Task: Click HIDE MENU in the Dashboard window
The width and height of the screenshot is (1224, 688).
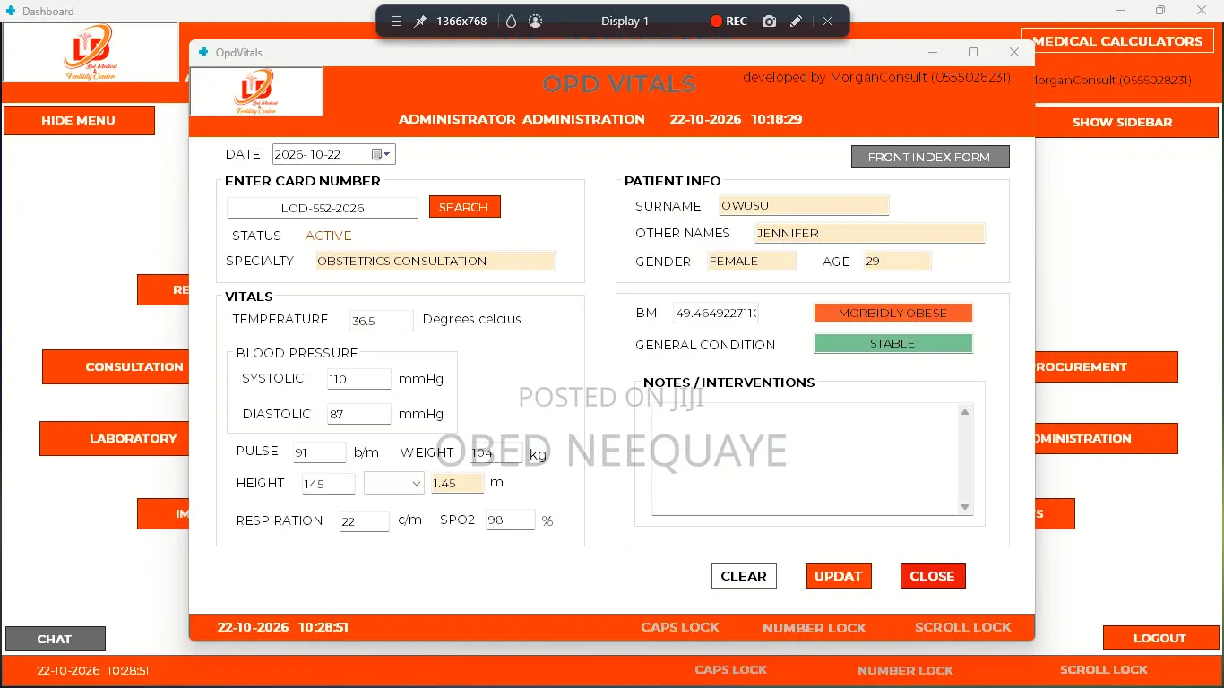Action: (79, 120)
